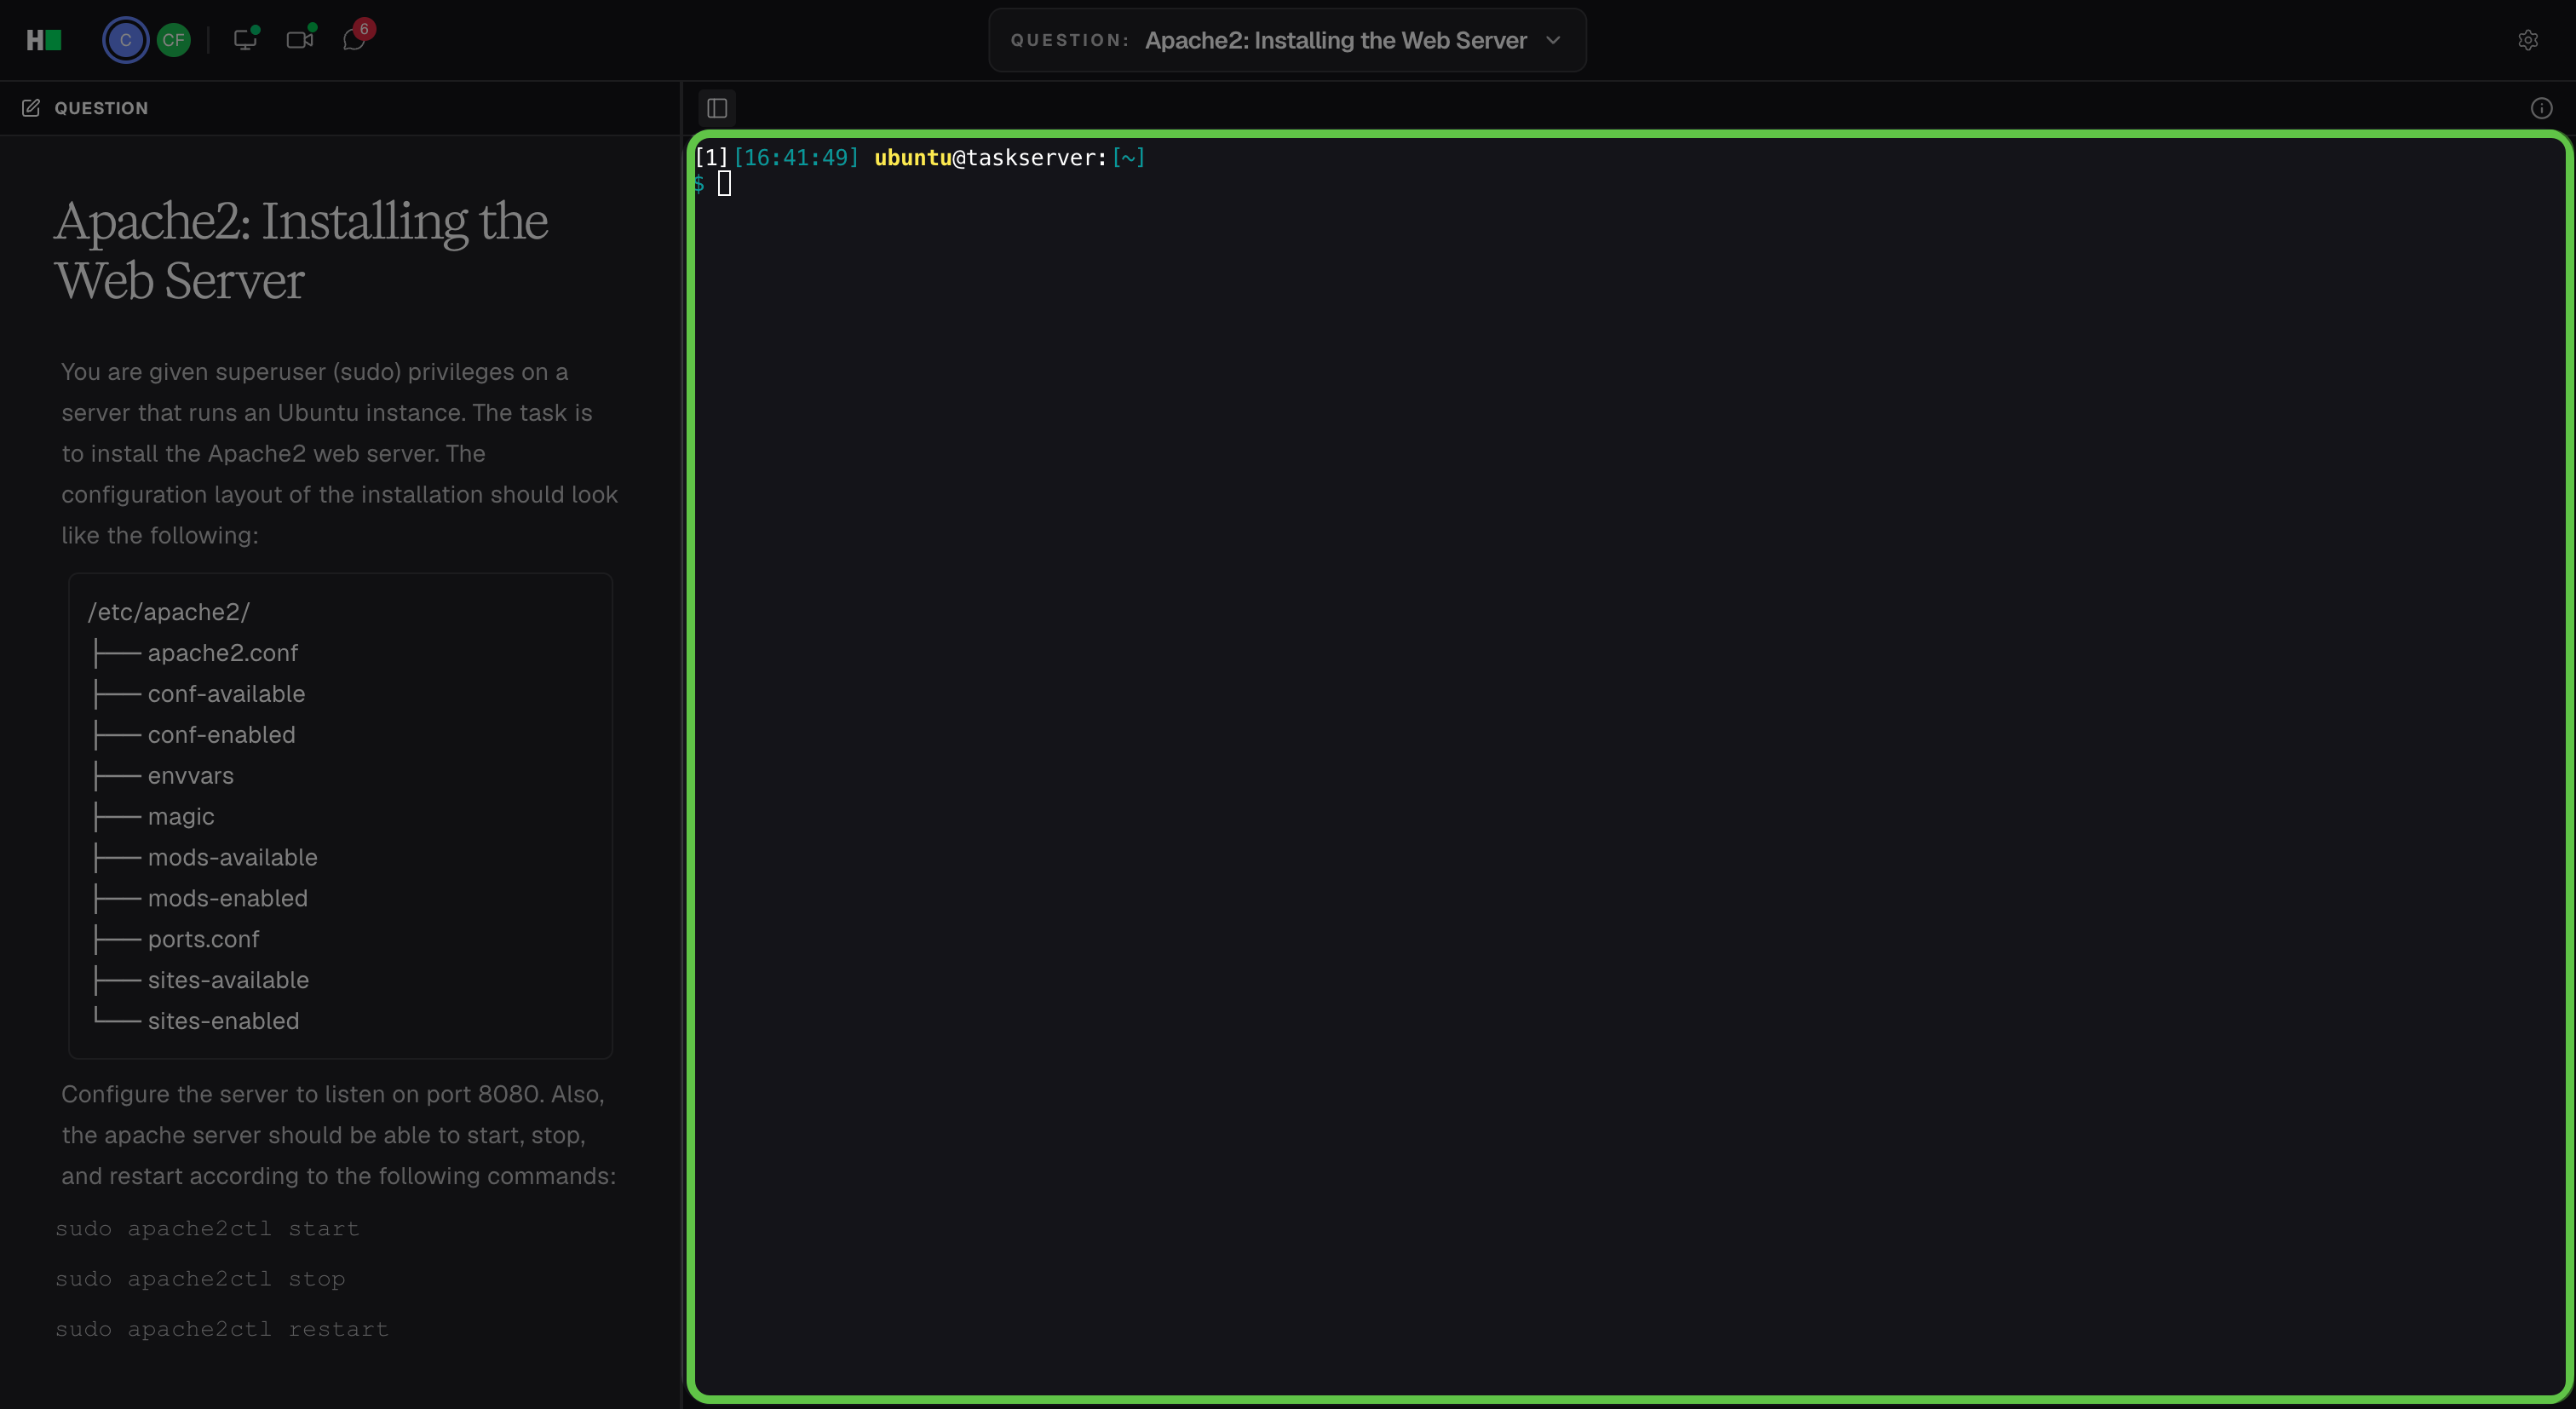Click the heading 'Apache2: Installing the Web Server'
Viewport: 2576px width, 1409px height.
[301, 250]
